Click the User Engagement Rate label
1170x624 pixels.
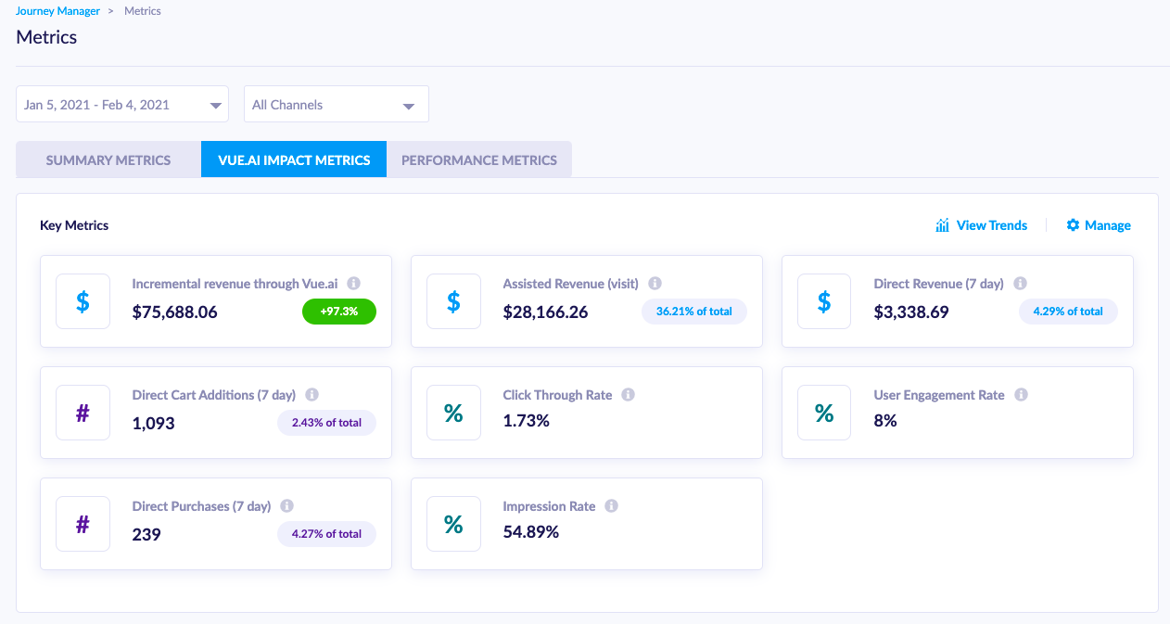[939, 395]
